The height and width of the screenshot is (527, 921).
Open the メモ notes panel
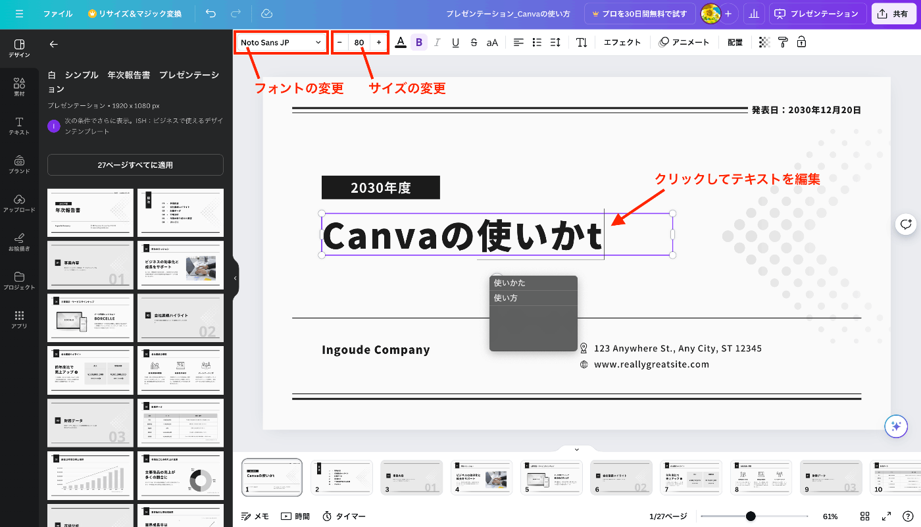255,516
